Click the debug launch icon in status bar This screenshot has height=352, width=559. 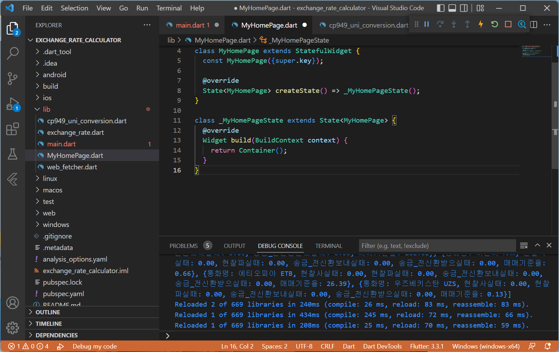[x=60, y=346]
